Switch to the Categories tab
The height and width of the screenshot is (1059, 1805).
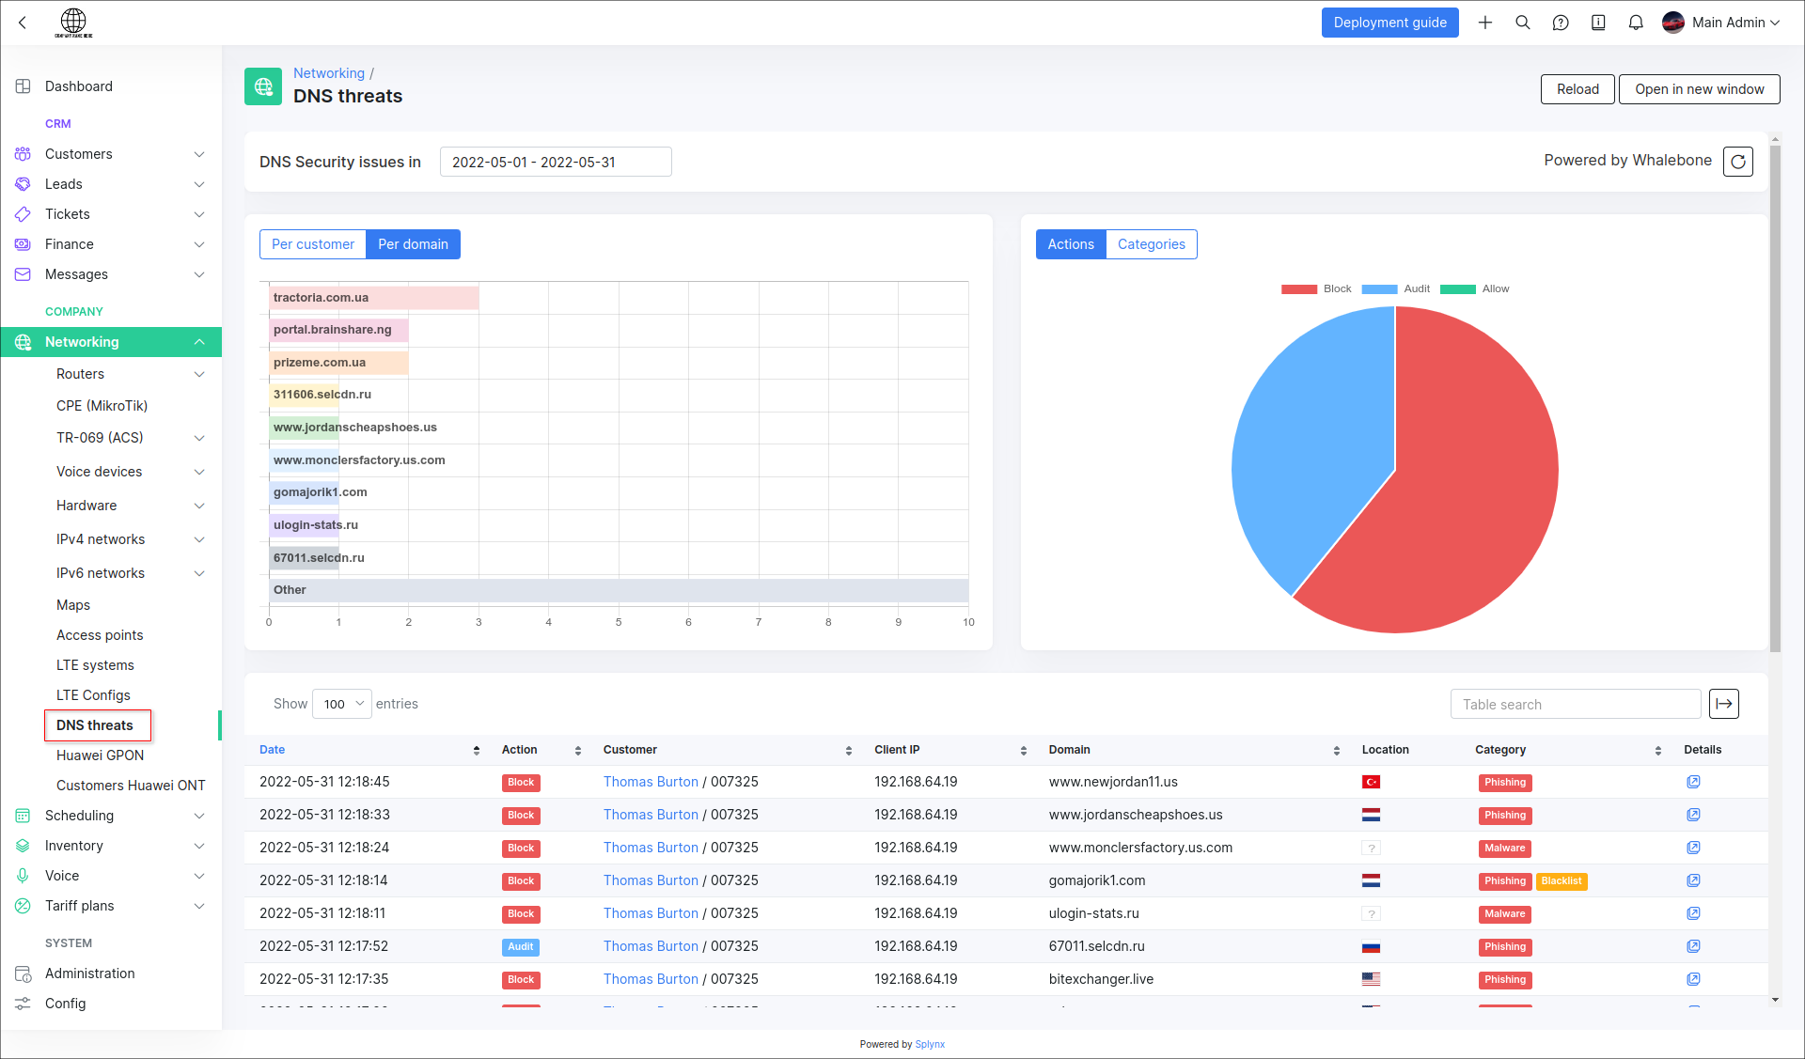point(1151,244)
